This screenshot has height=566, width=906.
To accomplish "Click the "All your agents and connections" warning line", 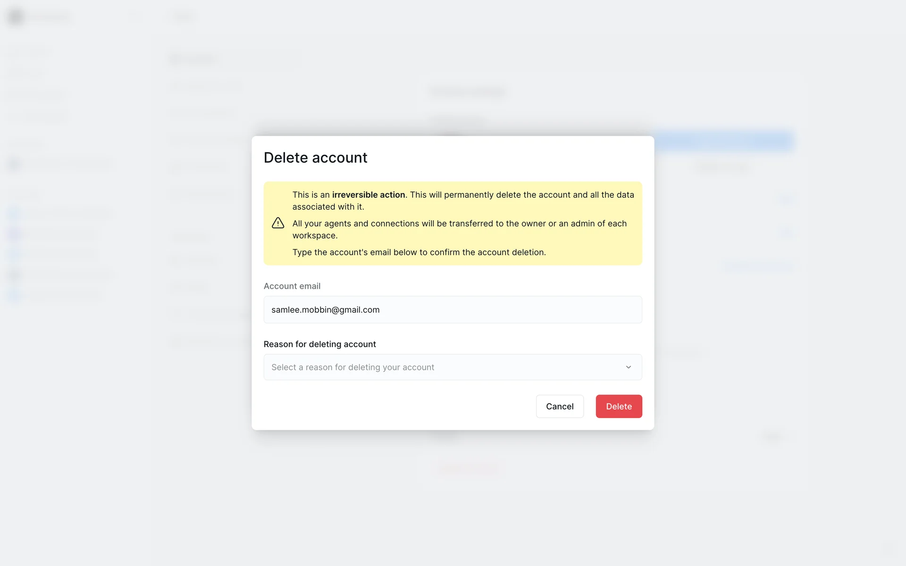I will click(459, 224).
